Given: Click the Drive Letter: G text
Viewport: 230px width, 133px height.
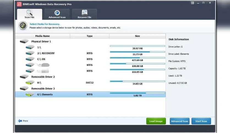Looking at the screenshot, I should [x=176, y=47].
